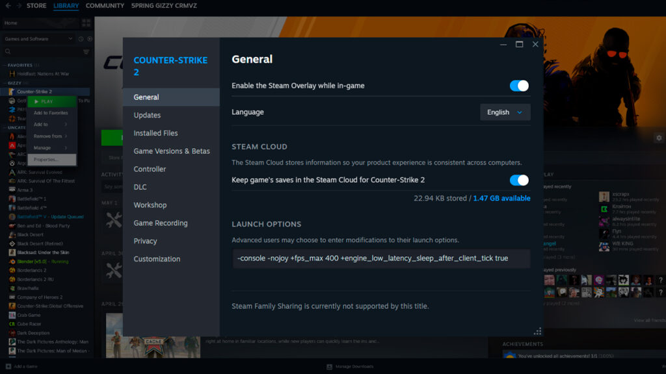Click into the launch options text field
The height and width of the screenshot is (374, 666).
click(381, 258)
